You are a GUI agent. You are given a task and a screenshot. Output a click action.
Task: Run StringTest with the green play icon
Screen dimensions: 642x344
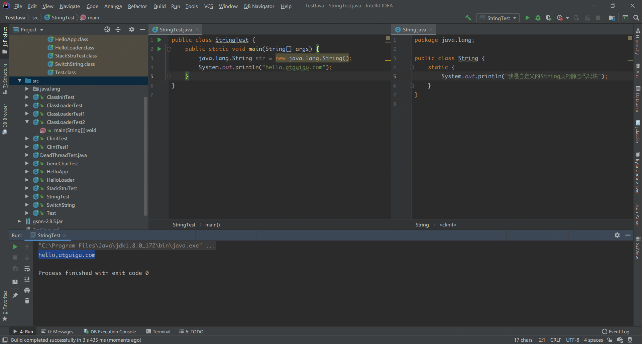click(527, 18)
